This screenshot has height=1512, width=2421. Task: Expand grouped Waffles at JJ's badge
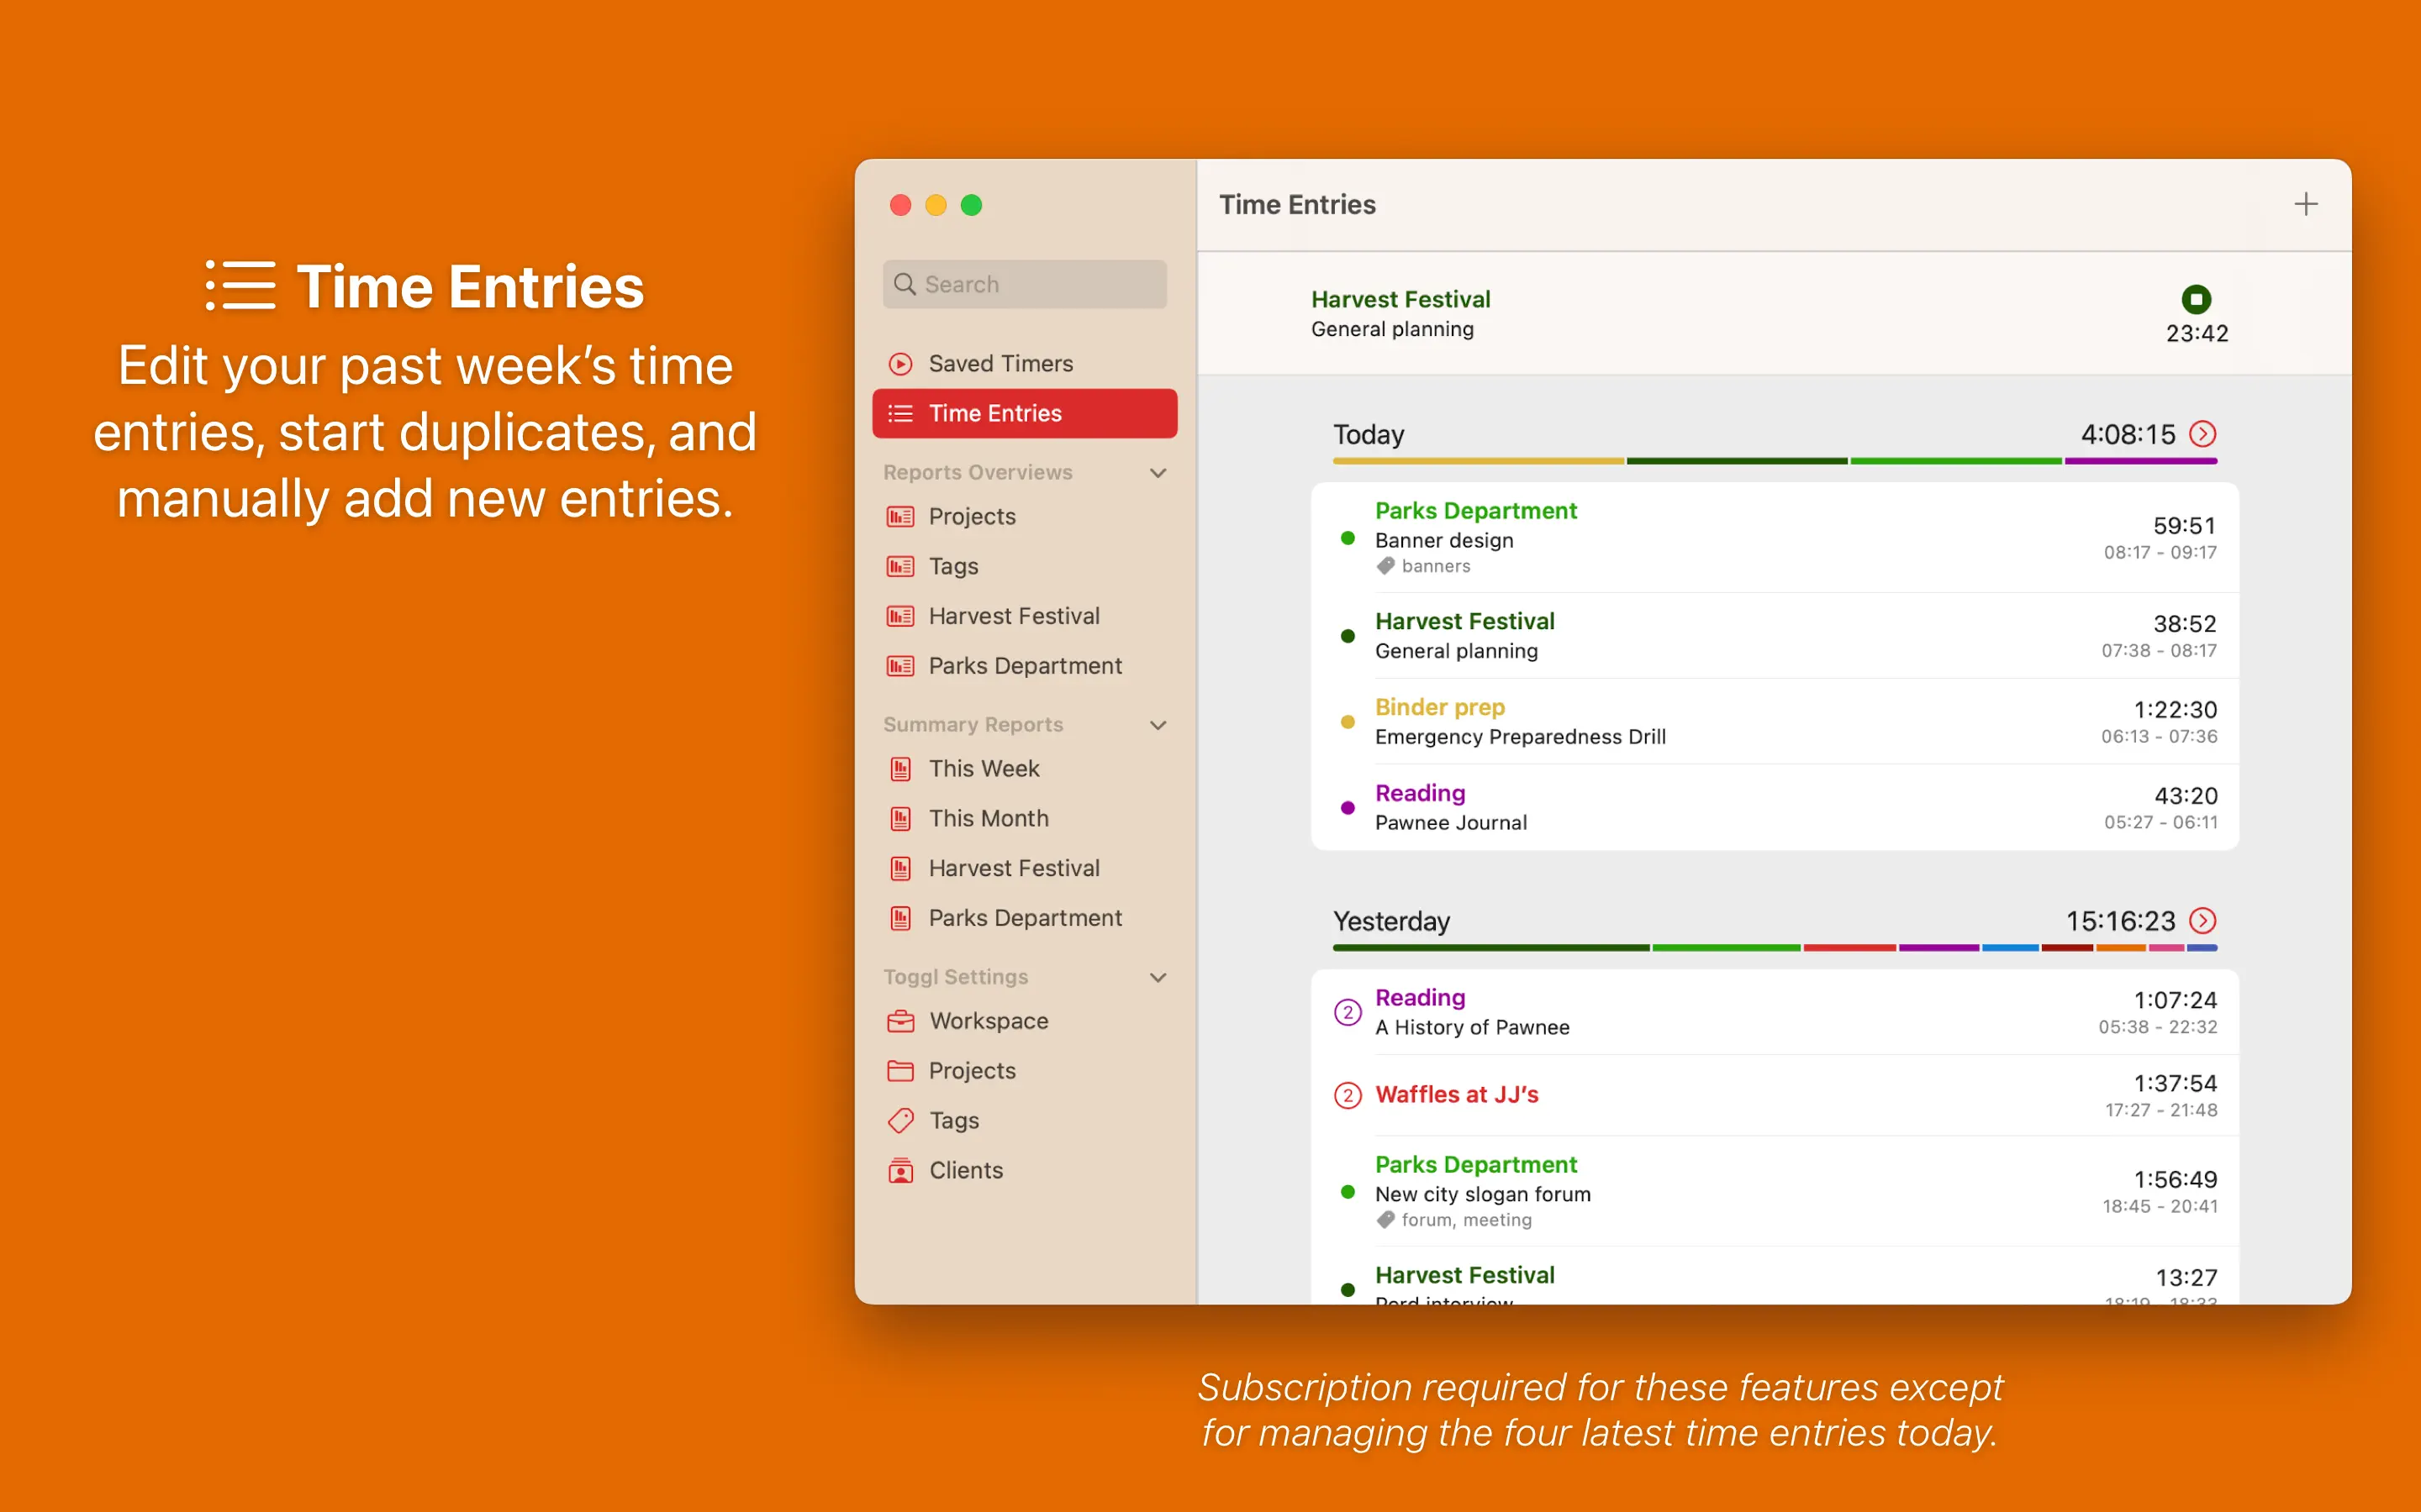(1348, 1095)
